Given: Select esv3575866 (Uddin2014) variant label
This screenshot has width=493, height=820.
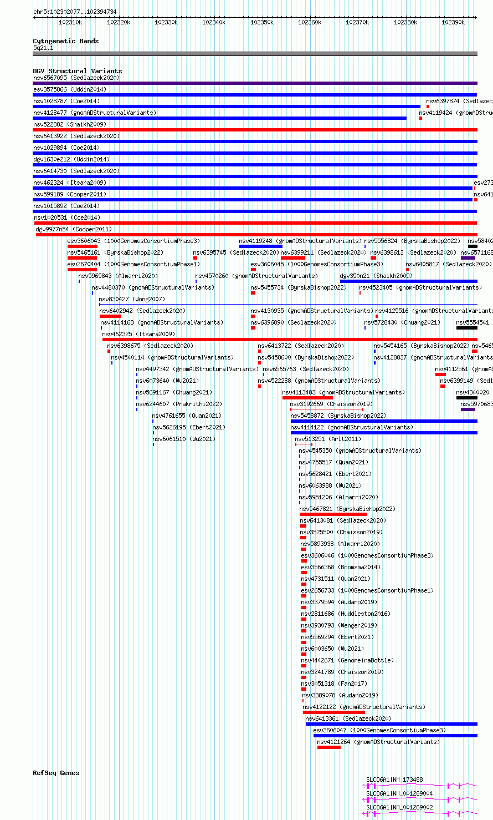Looking at the screenshot, I should pos(70,89).
